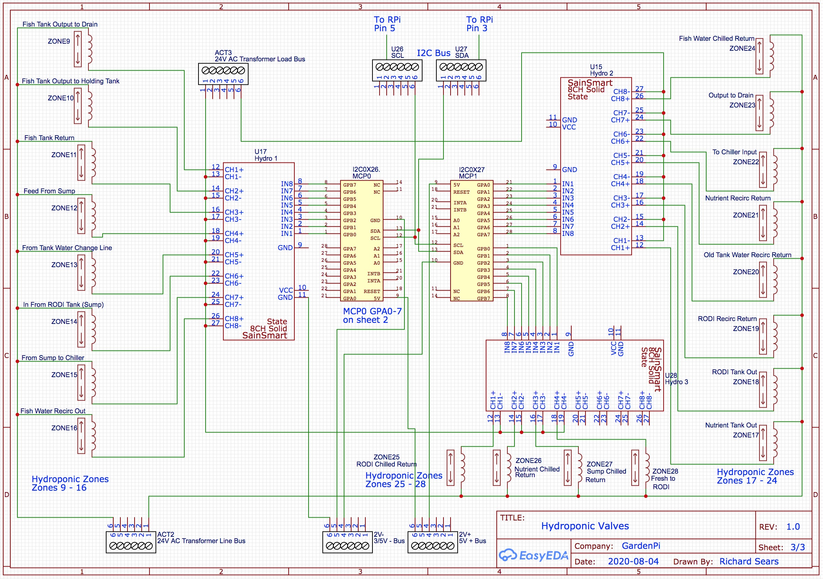Select the ZONE23 valve symbol
The width and height of the screenshot is (823, 579).
tap(765, 113)
